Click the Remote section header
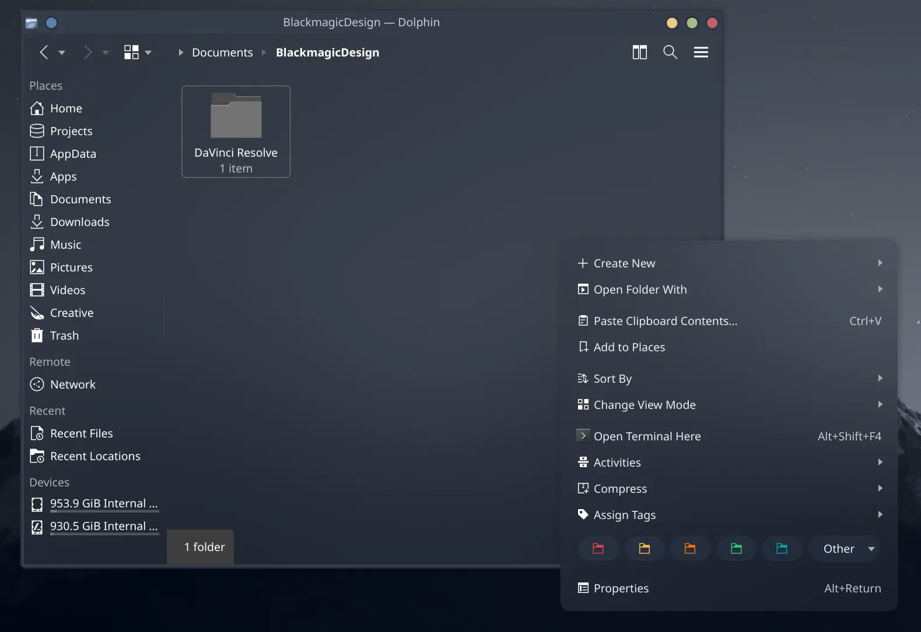This screenshot has width=921, height=632. 50,362
